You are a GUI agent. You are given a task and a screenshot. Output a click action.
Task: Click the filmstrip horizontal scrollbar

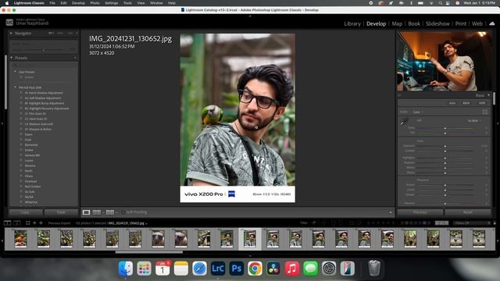click(149, 252)
